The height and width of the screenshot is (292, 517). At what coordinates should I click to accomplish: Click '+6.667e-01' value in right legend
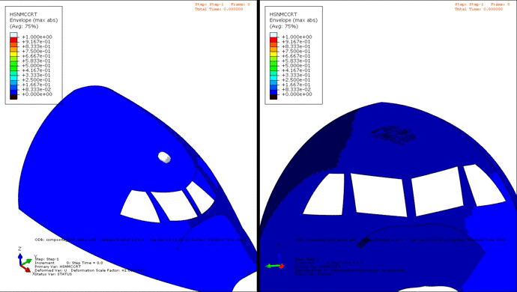[x=296, y=56]
